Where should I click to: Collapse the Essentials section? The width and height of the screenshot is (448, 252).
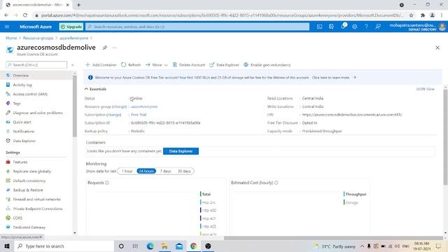coord(95,89)
